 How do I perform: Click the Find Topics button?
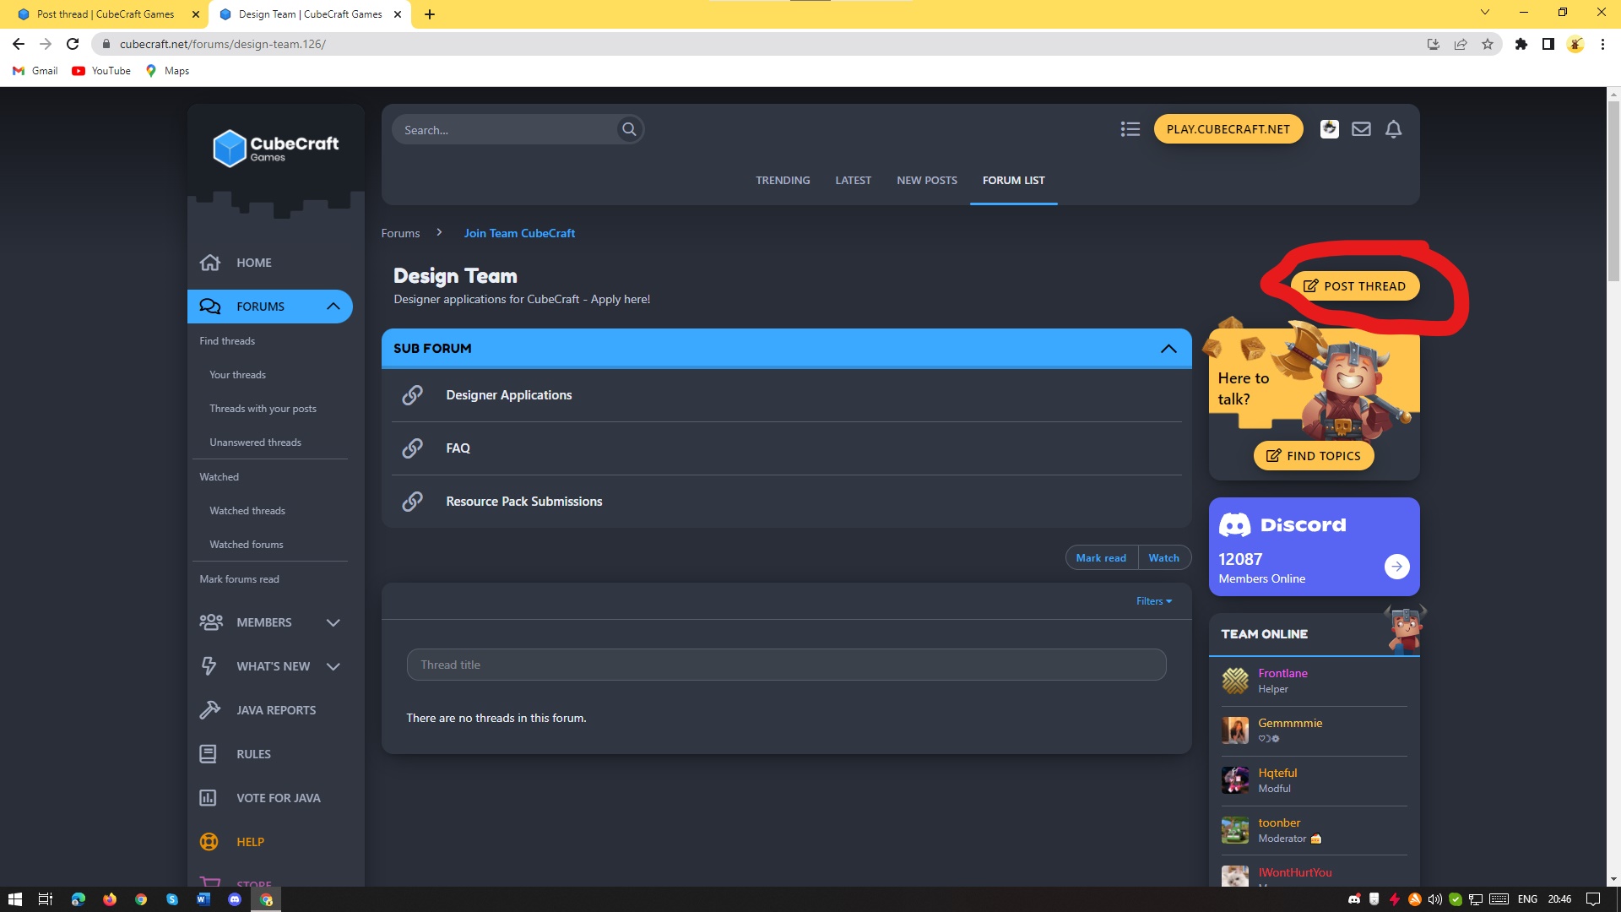point(1314,456)
